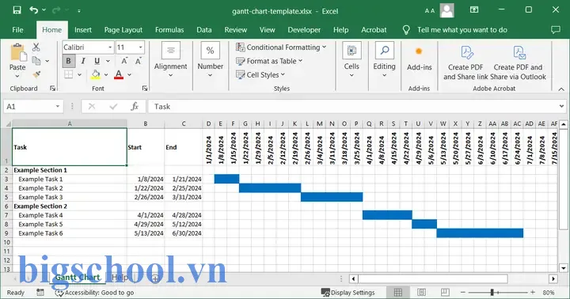Click the Comments speech bubble icon

click(556, 30)
